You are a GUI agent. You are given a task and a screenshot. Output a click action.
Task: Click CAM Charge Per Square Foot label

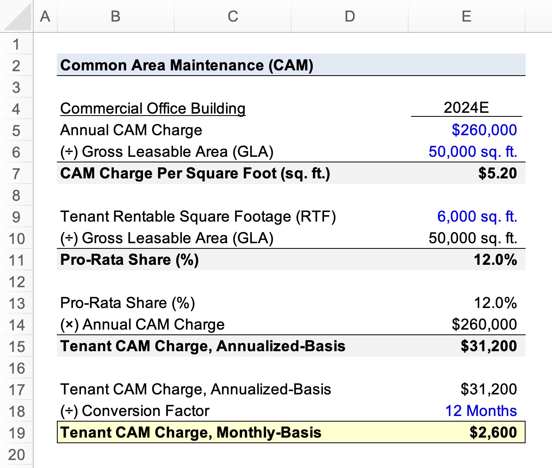point(195,173)
